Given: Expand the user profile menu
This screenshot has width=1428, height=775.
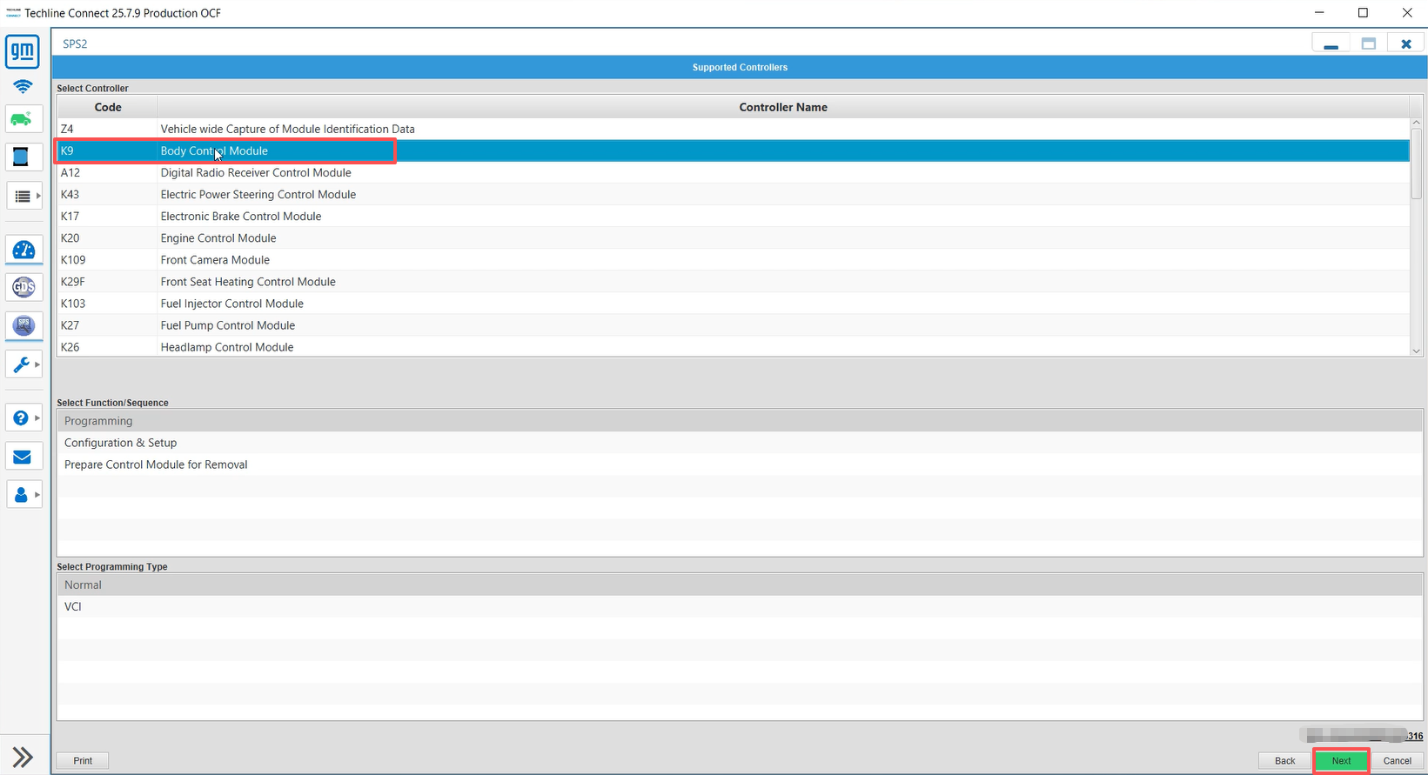Looking at the screenshot, I should (x=23, y=495).
